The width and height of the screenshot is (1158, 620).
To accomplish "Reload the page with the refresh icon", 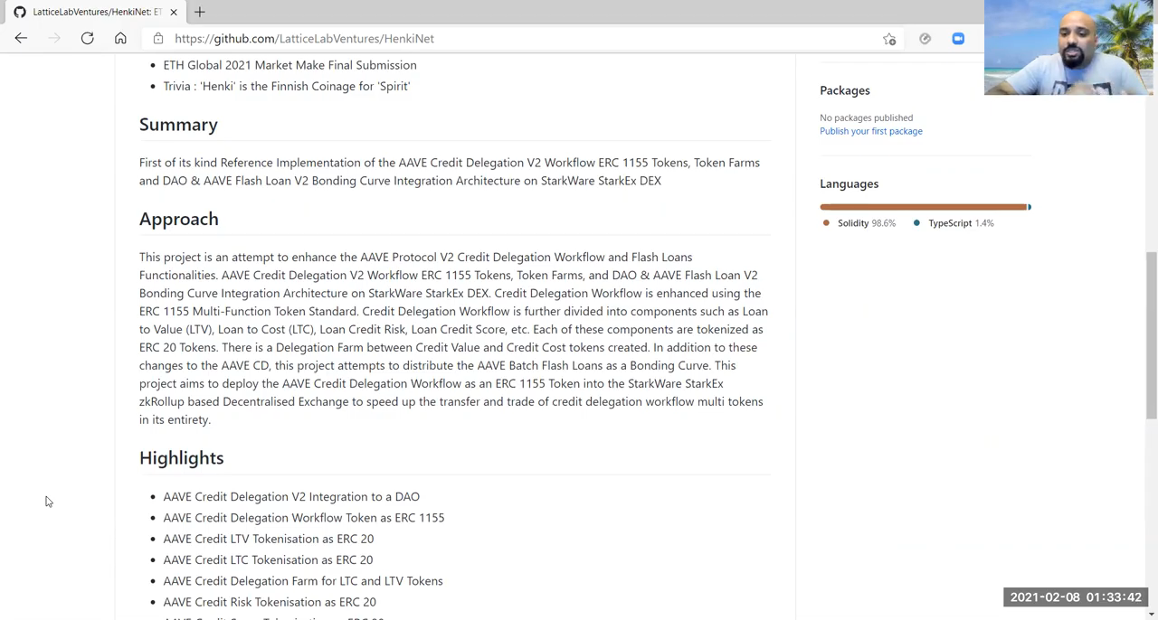I will (87, 38).
